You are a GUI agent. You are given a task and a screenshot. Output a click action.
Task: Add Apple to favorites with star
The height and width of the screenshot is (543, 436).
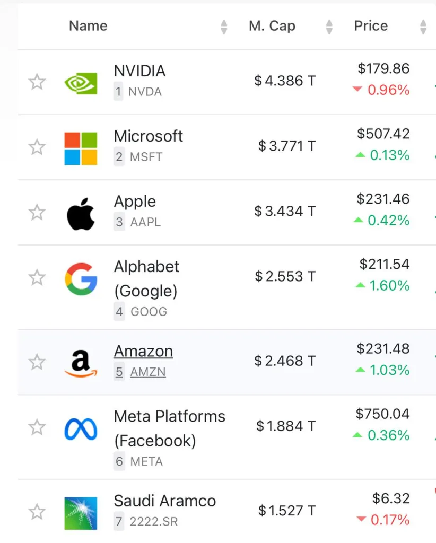[x=37, y=213]
